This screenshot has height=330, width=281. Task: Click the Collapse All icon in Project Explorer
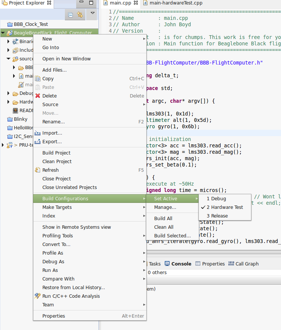point(71,15)
